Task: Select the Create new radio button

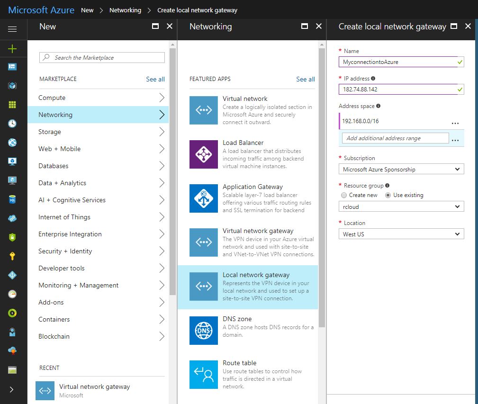Action: tap(344, 195)
